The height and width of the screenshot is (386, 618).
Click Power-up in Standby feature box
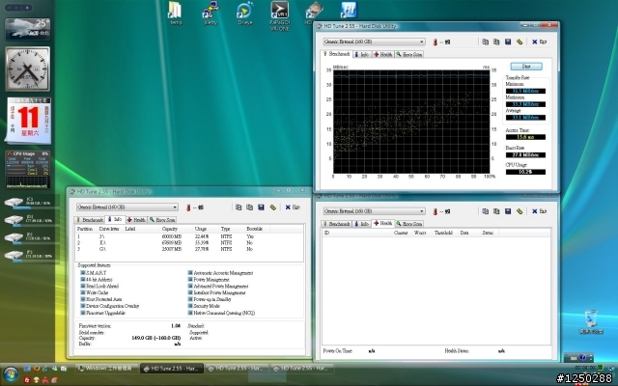point(190,299)
